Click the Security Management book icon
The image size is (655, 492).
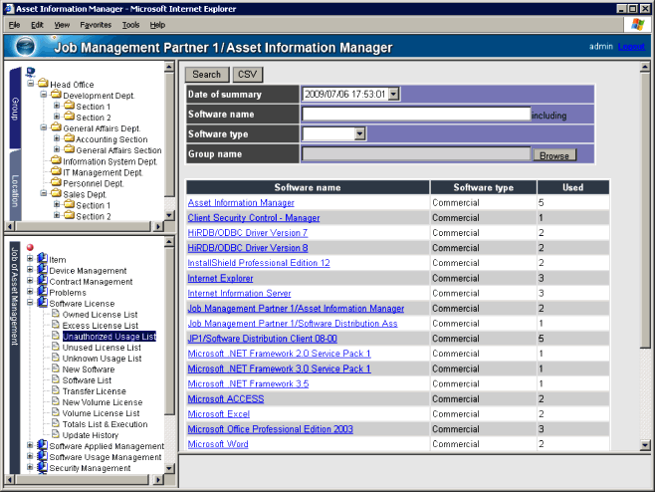click(42, 468)
